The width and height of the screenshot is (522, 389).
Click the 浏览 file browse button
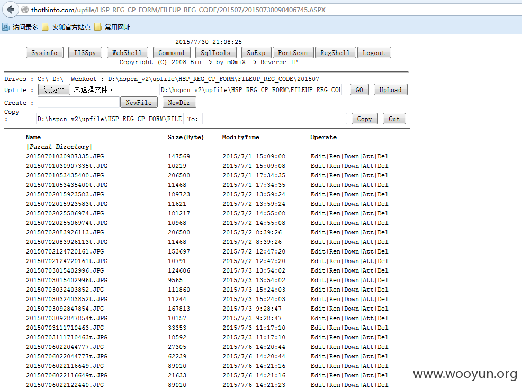click(x=54, y=89)
